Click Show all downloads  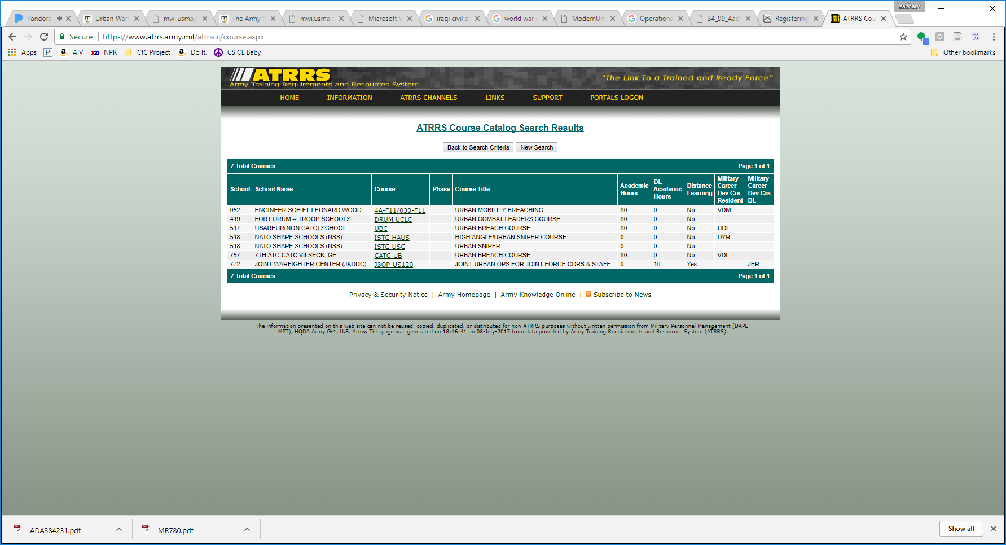click(961, 529)
